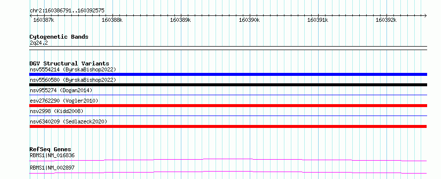441x179 pixels.
Task: Click the black nsv5560580 variant bar
Action: point(228,85)
